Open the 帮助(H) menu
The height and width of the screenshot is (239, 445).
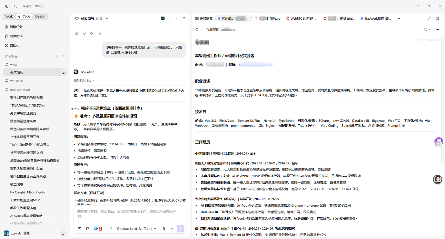(39, 6)
